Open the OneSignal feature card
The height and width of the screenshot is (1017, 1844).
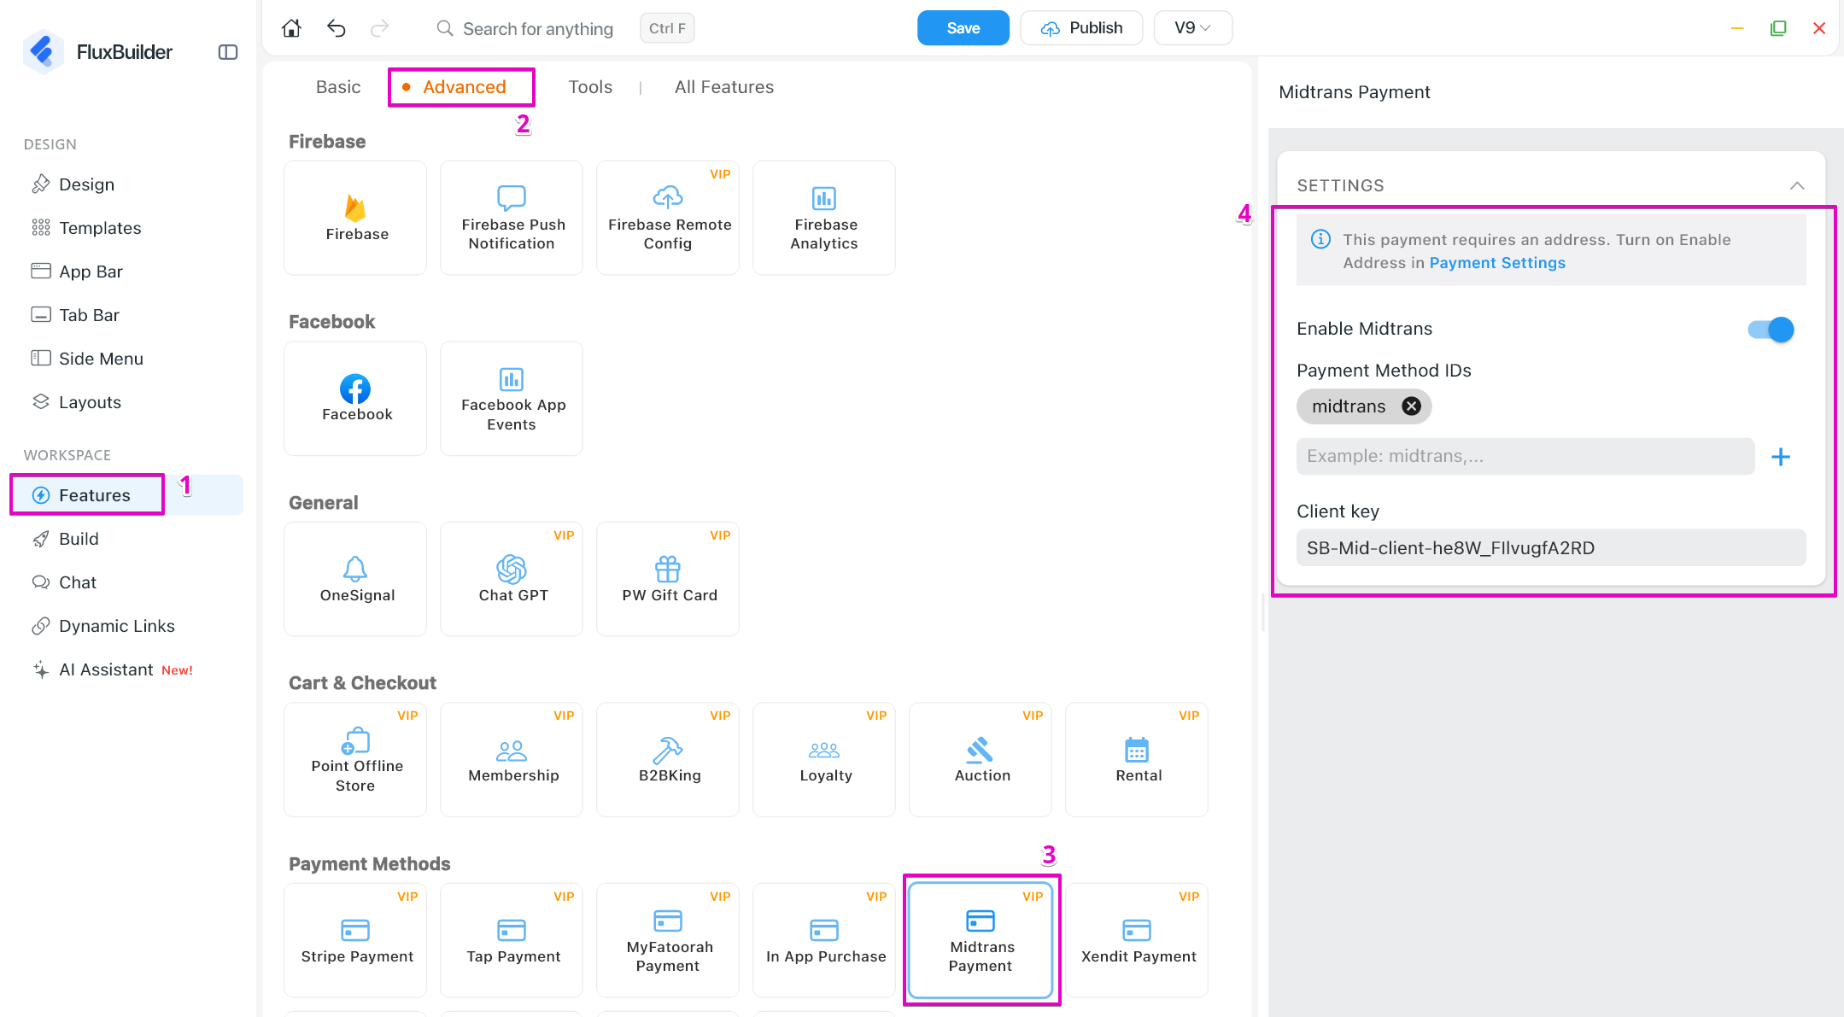point(355,579)
